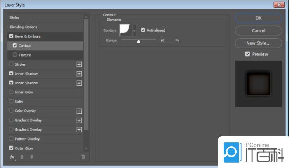Image resolution: width=289 pixels, height=168 pixels.
Task: Open the Pattern Overlay settings label
Action: point(27,139)
